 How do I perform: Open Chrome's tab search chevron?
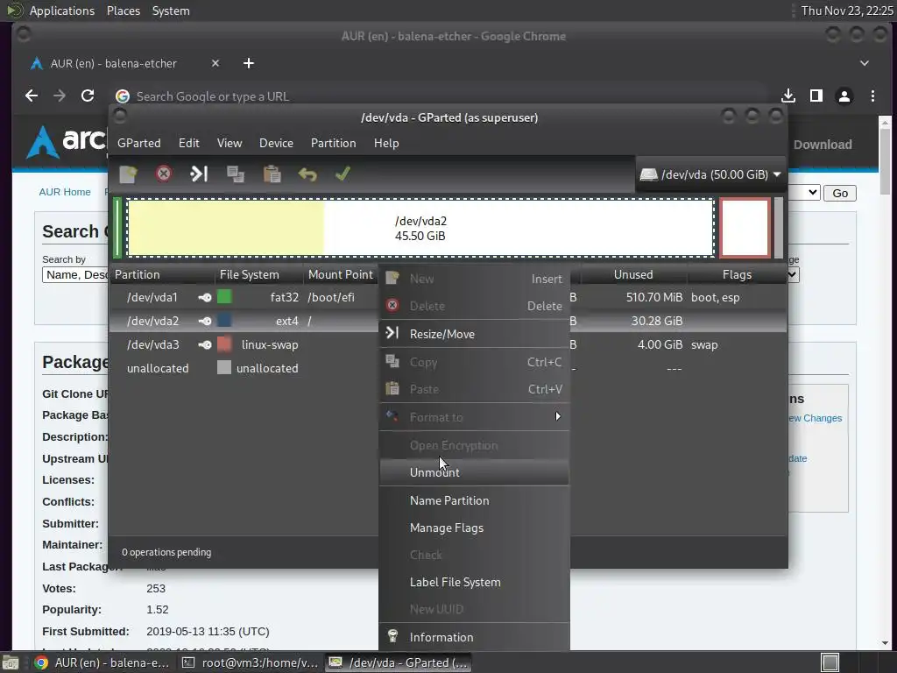[x=865, y=63]
